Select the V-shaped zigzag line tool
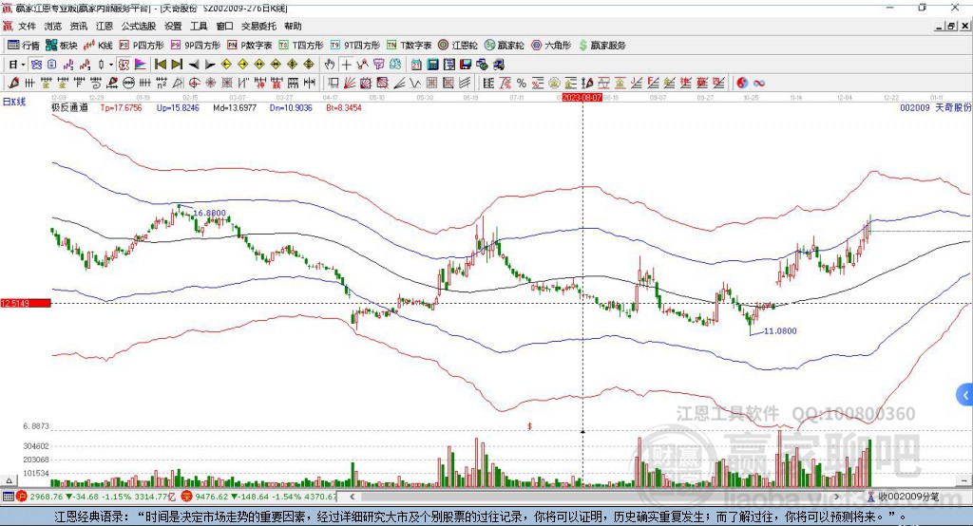The width and height of the screenshot is (973, 526). pos(415,83)
